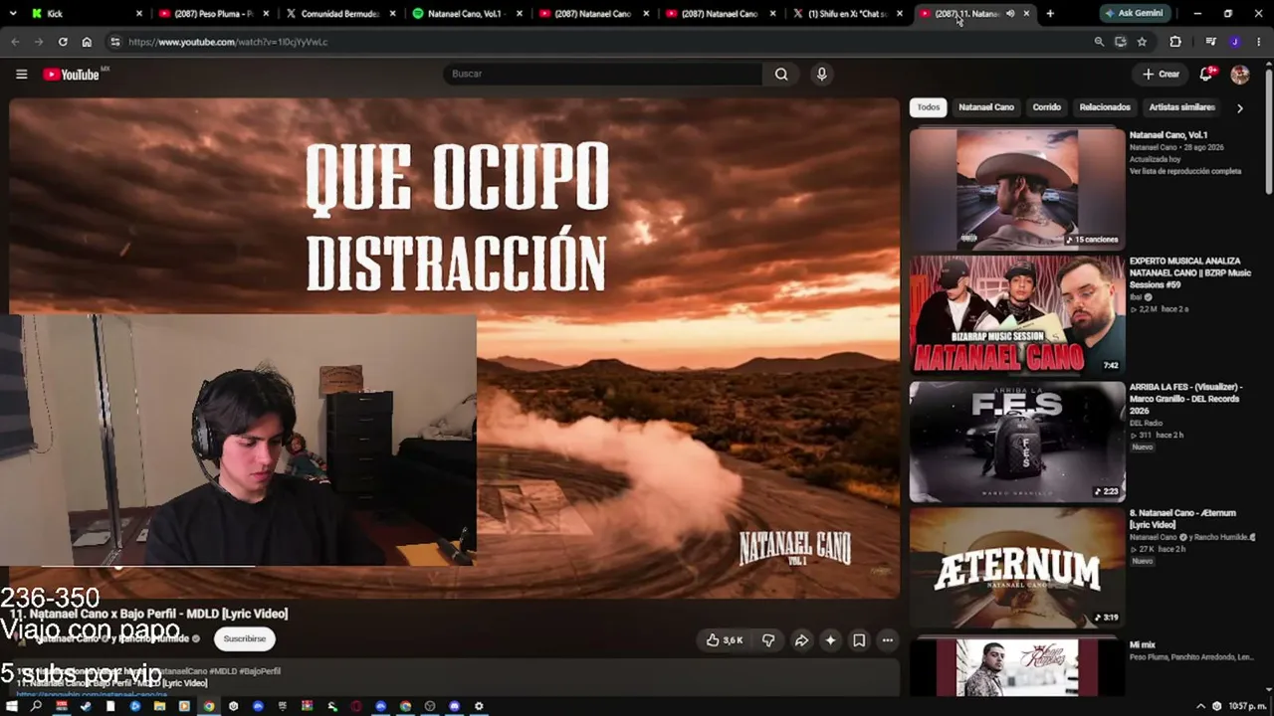Open the Chrome profile avatar
Screen dimensions: 1274x716
point(1235,42)
